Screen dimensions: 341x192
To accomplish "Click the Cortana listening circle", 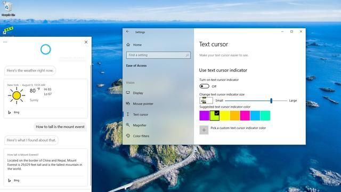I will [x=46, y=50].
